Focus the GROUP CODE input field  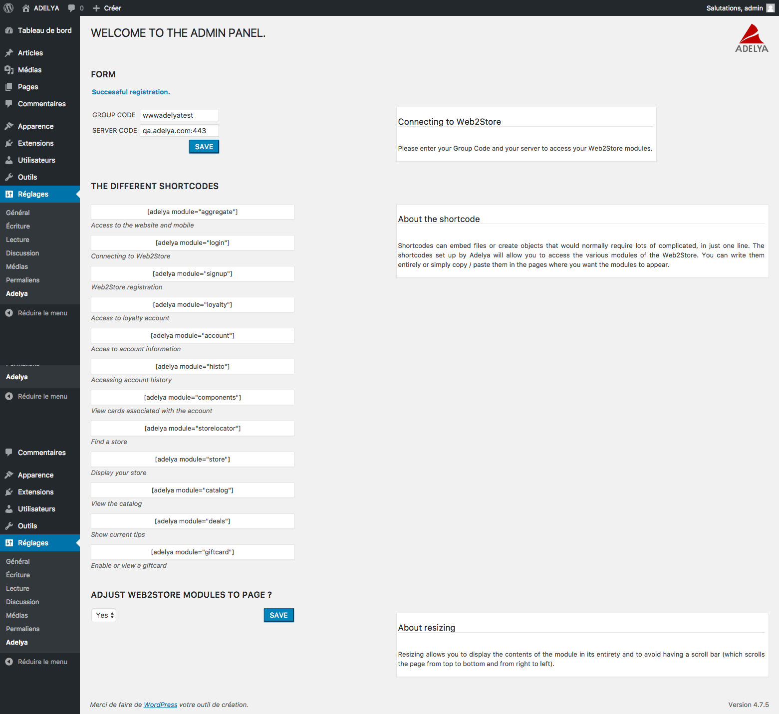point(180,115)
